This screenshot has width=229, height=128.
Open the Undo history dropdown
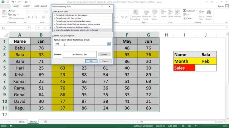pos(16,2)
